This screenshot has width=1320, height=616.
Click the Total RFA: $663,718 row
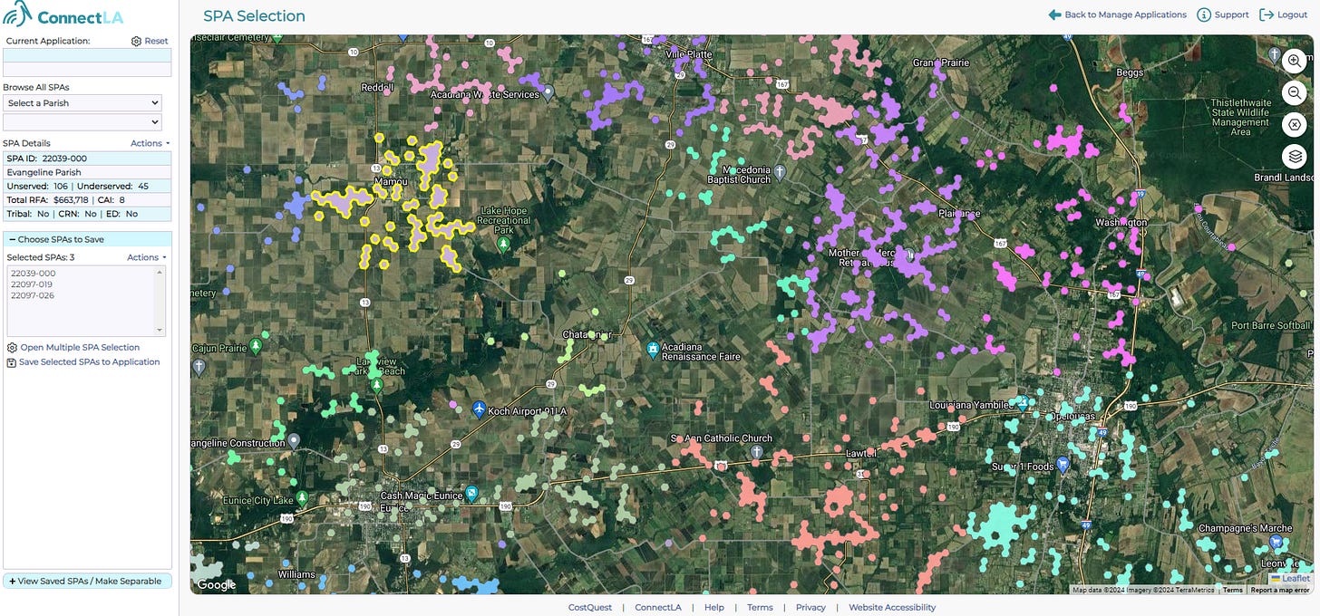pyautogui.click(x=87, y=200)
